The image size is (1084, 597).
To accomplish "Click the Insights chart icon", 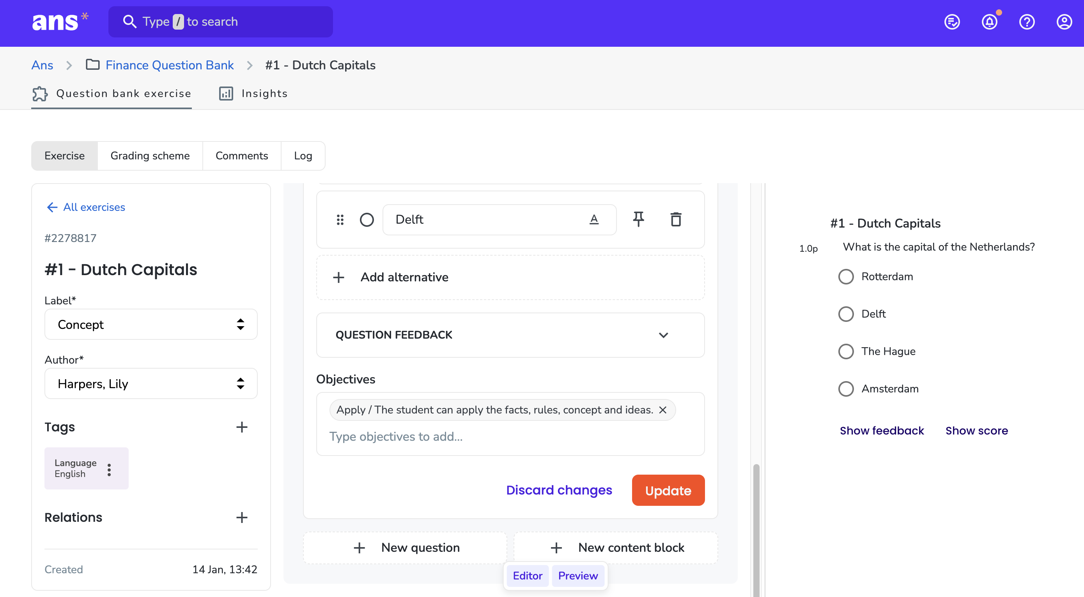I will tap(226, 94).
